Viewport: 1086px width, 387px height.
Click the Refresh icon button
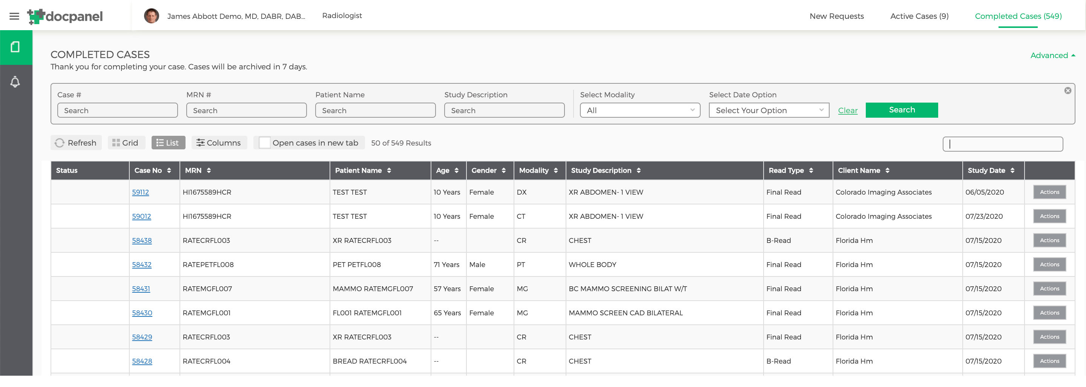pos(76,143)
